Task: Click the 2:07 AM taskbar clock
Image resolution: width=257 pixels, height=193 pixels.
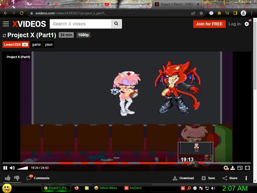Action: pos(235,188)
